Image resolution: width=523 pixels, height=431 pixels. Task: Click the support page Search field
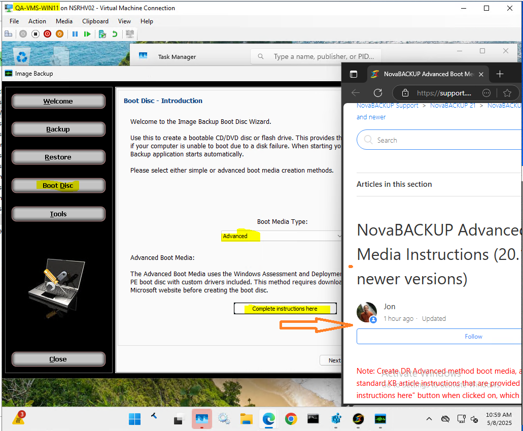coord(440,140)
